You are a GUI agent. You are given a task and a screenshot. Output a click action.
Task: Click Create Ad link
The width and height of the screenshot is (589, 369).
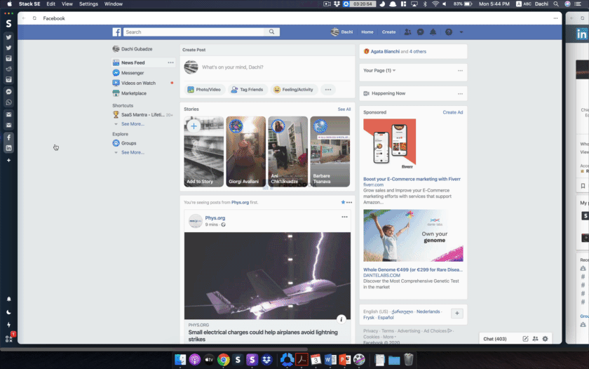click(453, 112)
